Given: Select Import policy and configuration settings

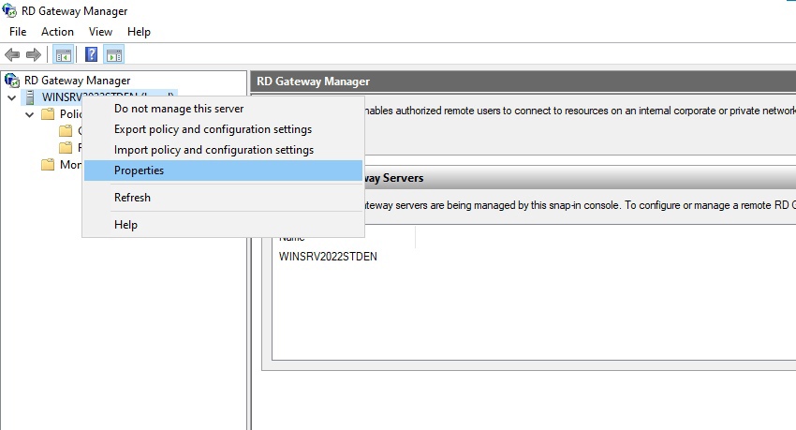Looking at the screenshot, I should coord(224,150).
